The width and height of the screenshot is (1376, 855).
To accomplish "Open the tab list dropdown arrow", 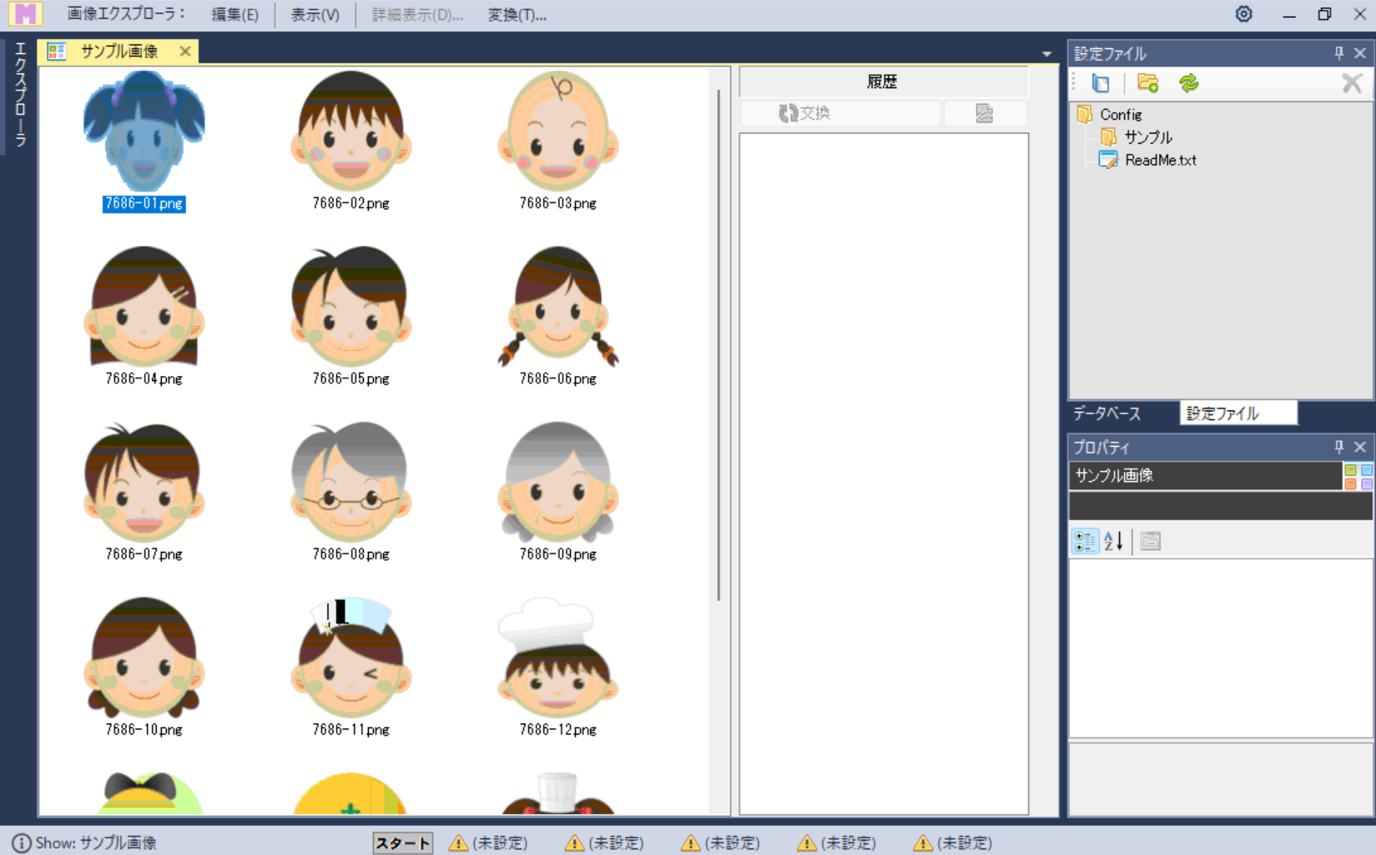I will click(1046, 54).
